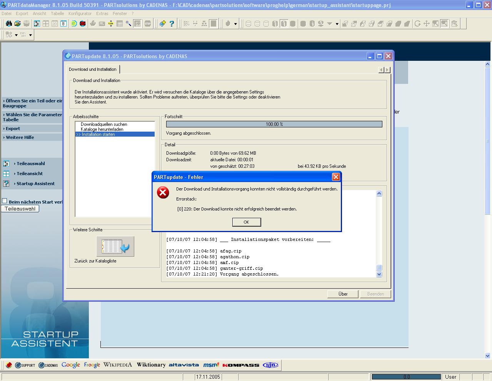The width and height of the screenshot is (492, 381).
Task: Click the 100.00 % progress bar
Action: point(274,124)
